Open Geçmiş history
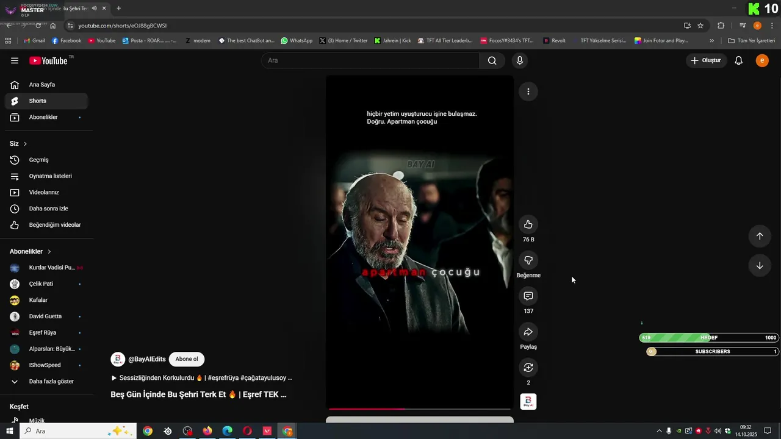 (46, 160)
